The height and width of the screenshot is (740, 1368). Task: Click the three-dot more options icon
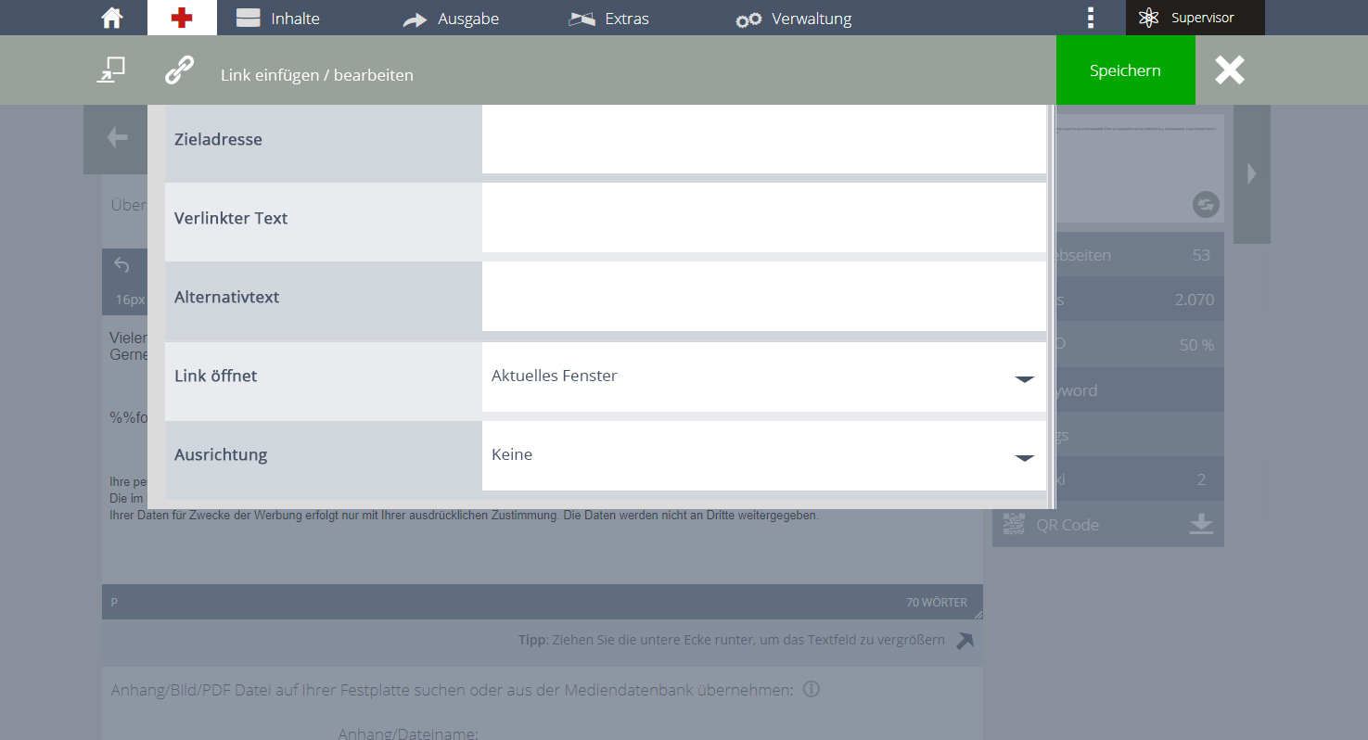[x=1091, y=18]
